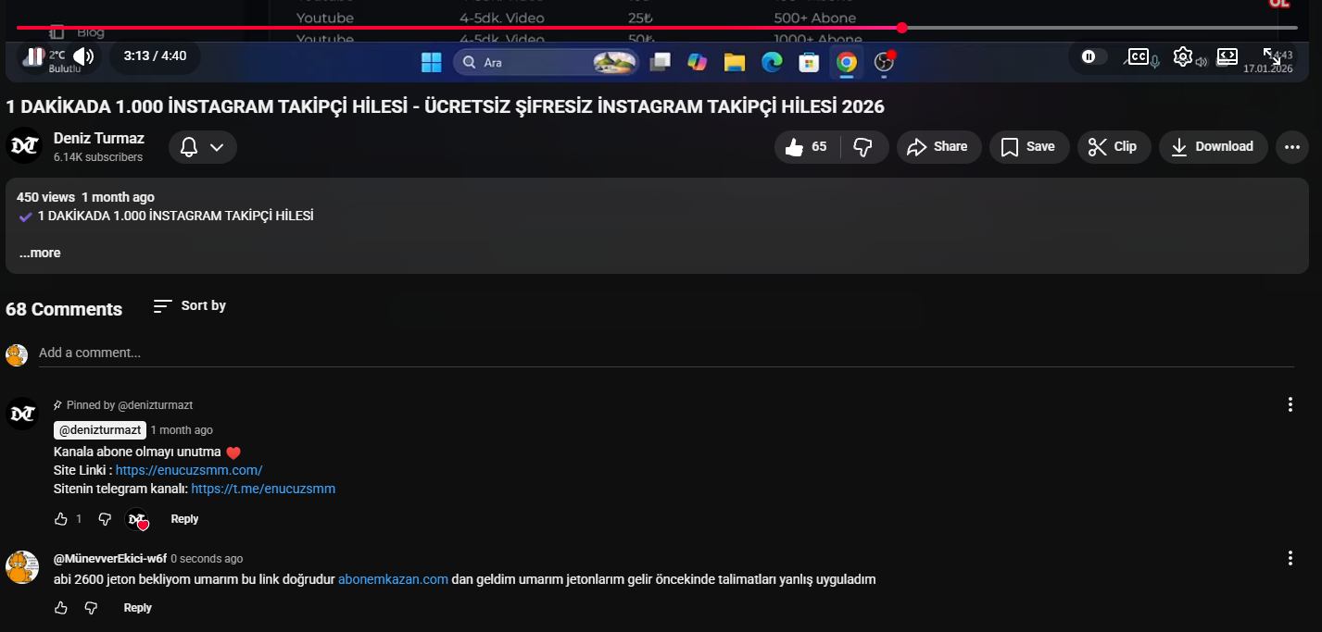
Task: Open the Sort by comments menu
Action: 190,305
